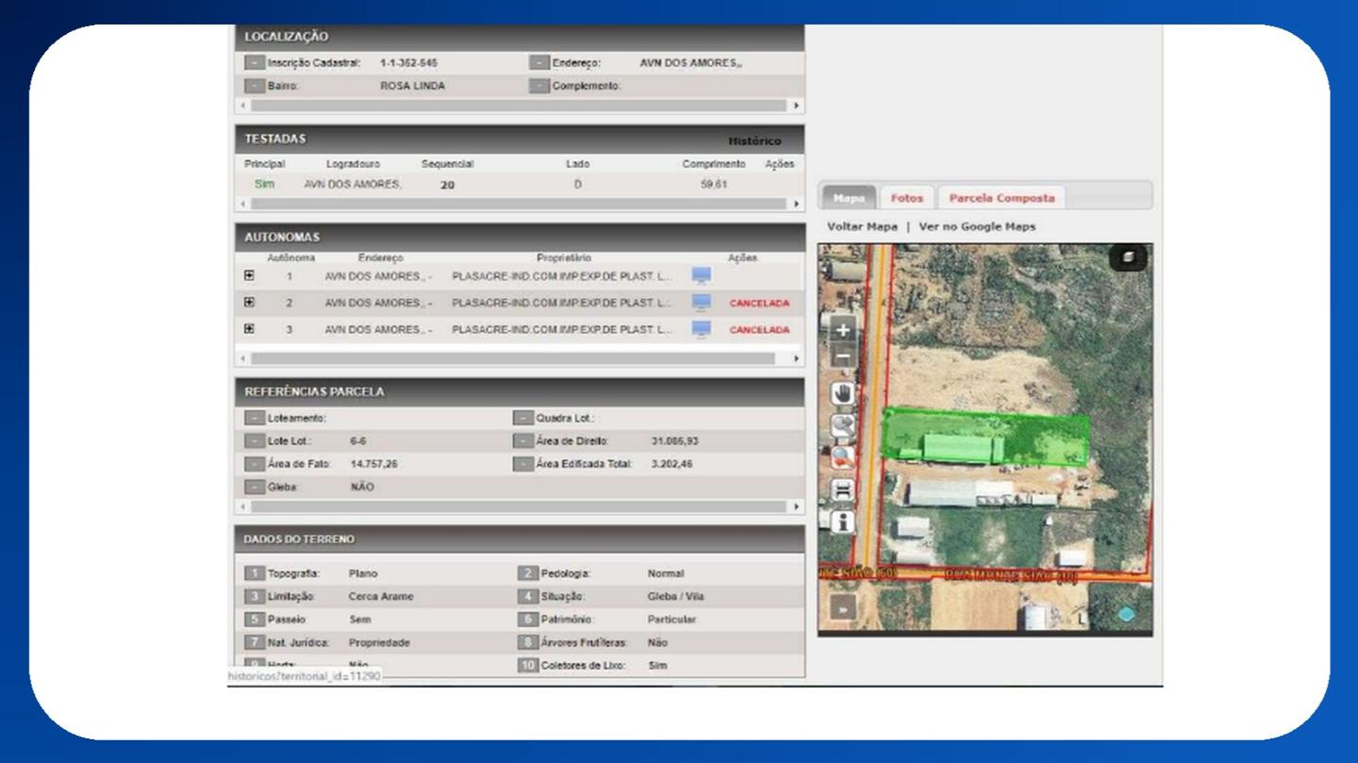
Task: Click the Bairro value ROSA LINDA
Action: (x=412, y=86)
